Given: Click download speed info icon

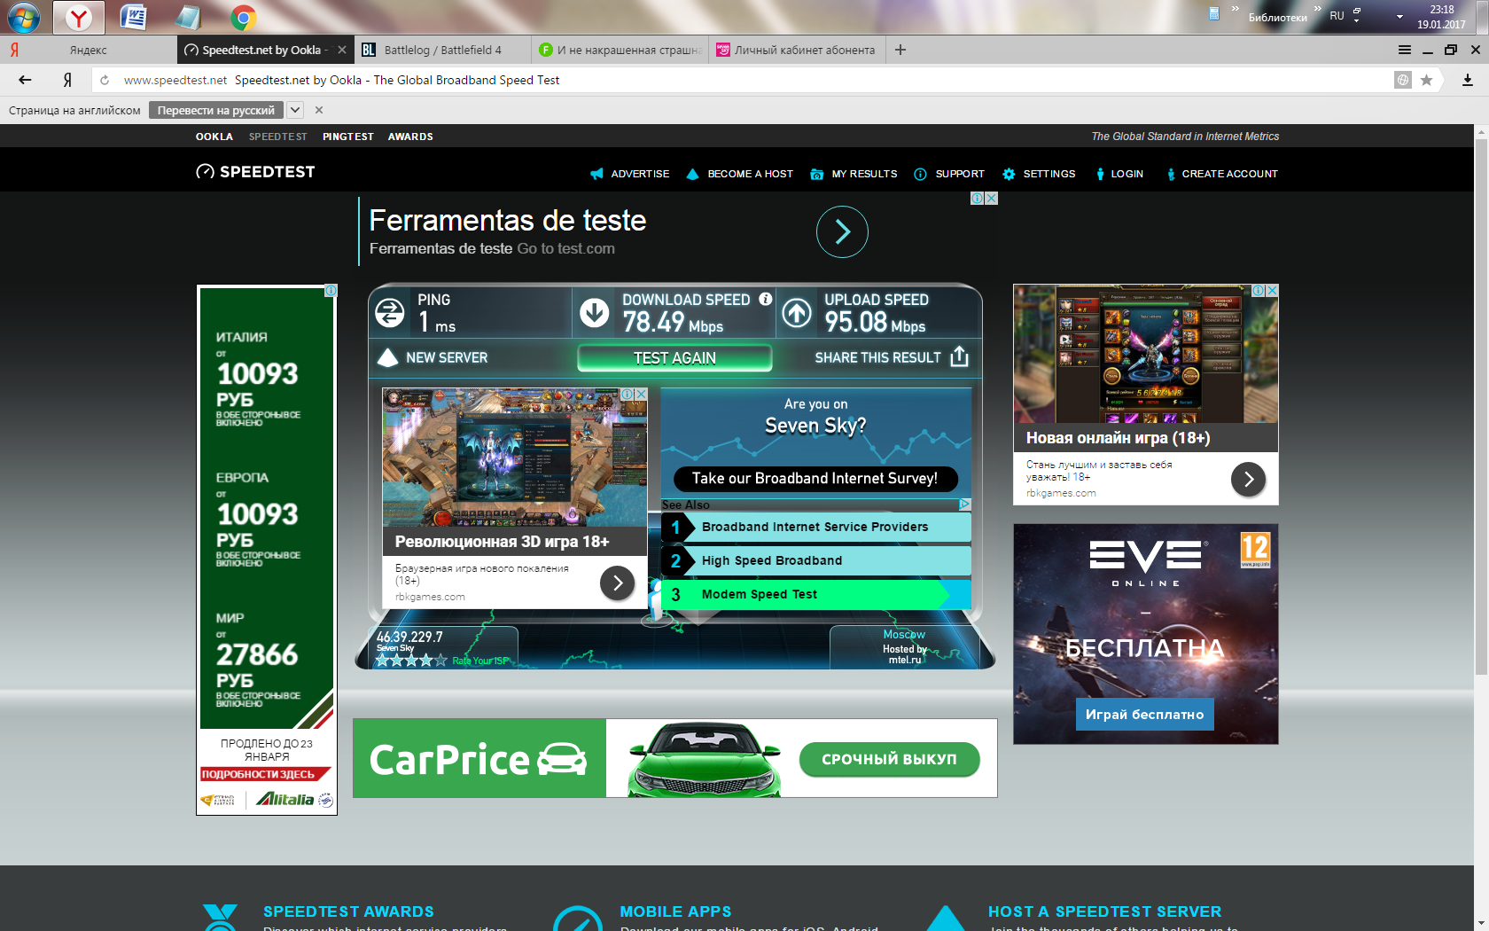Looking at the screenshot, I should point(766,300).
